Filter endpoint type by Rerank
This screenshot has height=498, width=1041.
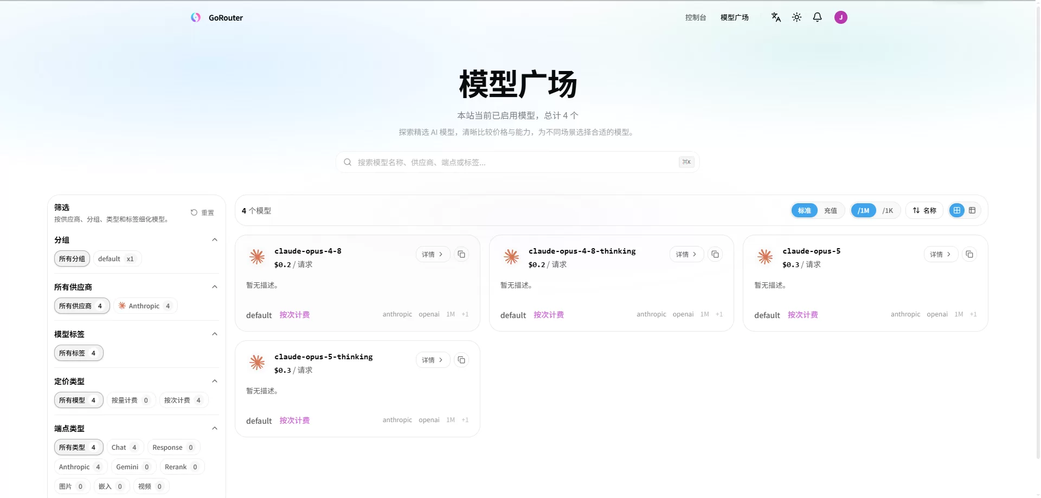[182, 467]
